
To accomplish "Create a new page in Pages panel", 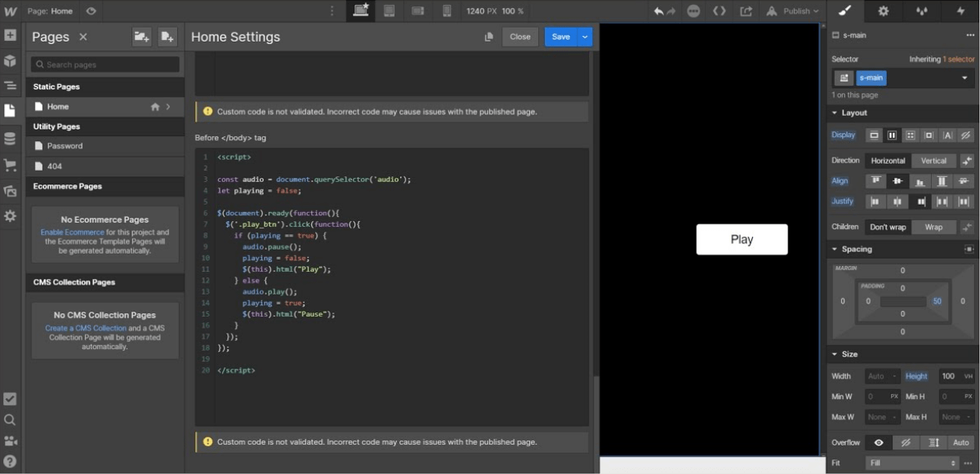I will 167,37.
